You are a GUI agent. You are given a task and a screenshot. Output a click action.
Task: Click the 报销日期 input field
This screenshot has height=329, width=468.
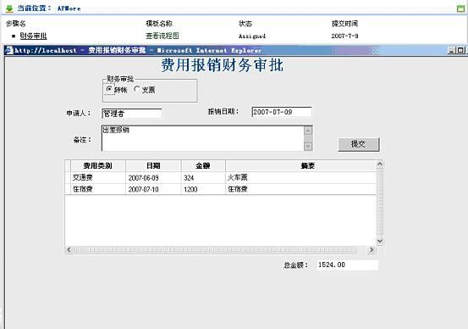pos(282,112)
